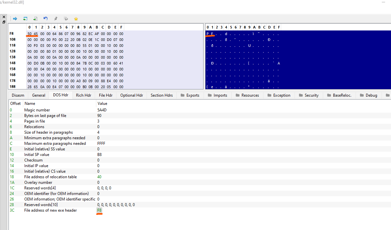This screenshot has height=230, width=391.
Task: Open the Rich Hdr tab
Action: [84, 95]
